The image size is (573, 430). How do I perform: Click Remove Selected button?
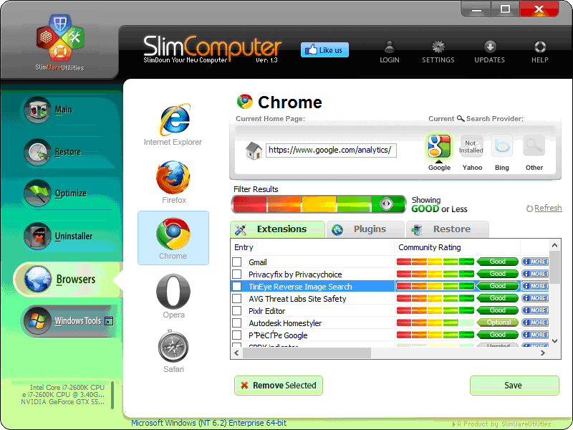(x=279, y=386)
